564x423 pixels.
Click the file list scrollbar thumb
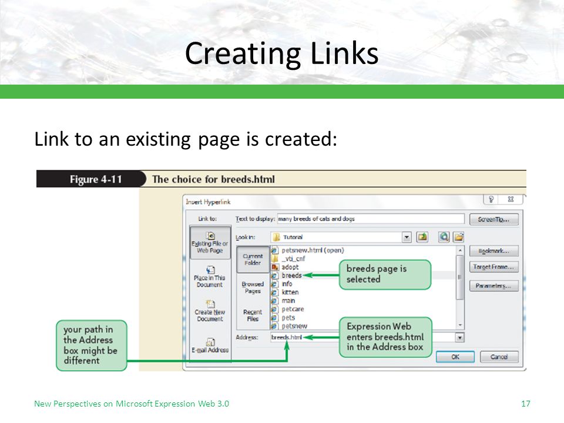click(x=460, y=277)
